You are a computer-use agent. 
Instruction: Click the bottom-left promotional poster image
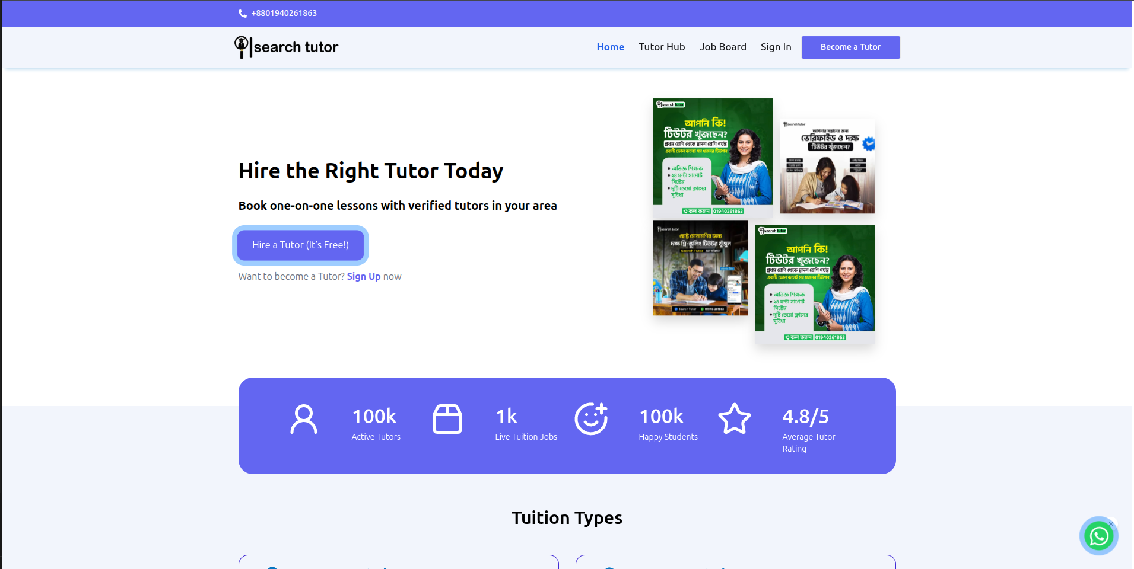pyautogui.click(x=700, y=268)
